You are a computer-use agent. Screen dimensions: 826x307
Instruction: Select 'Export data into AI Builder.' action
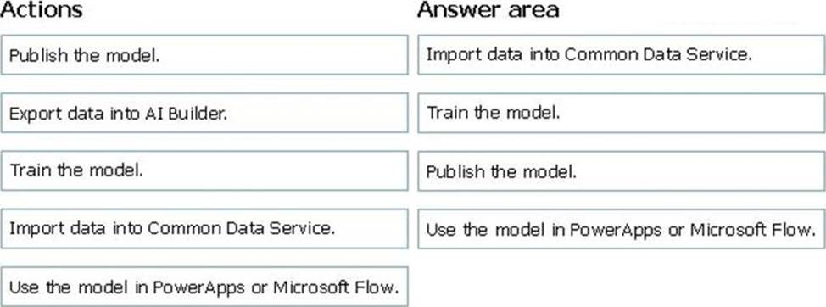click(x=204, y=113)
